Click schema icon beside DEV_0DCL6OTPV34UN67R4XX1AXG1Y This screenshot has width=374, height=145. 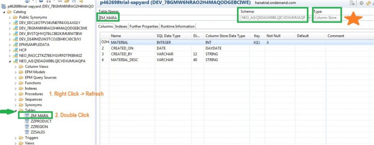click(15, 23)
